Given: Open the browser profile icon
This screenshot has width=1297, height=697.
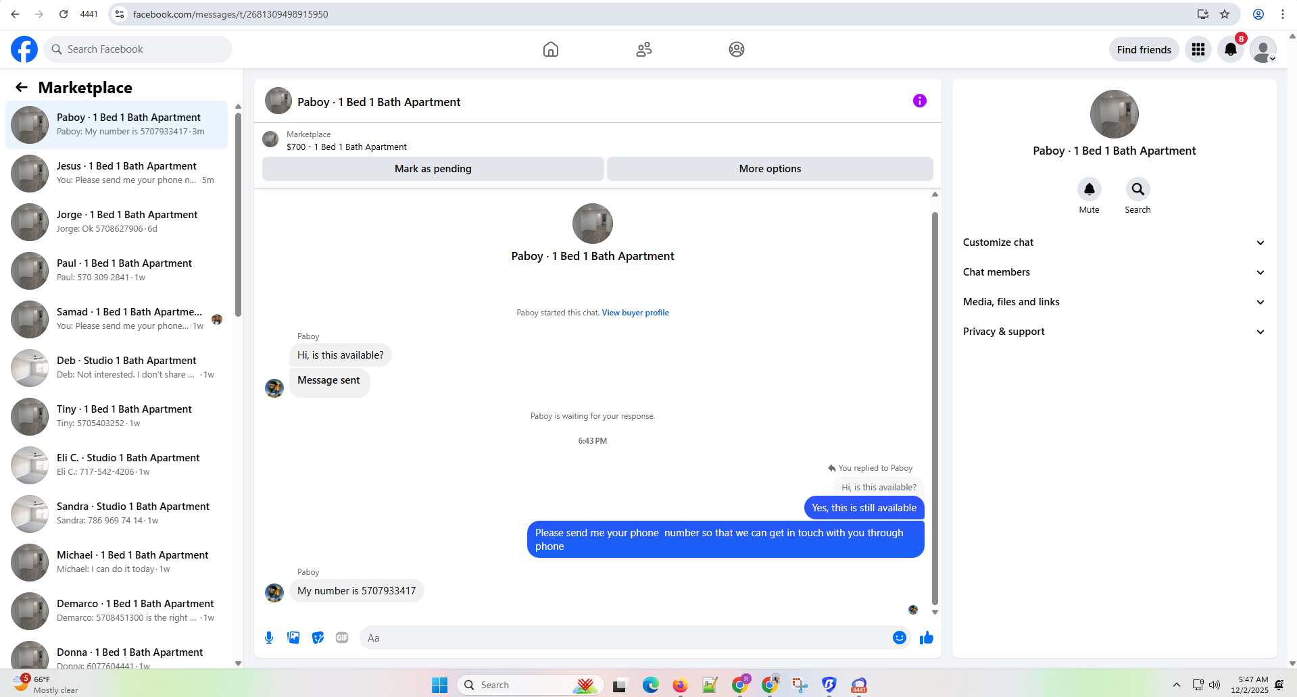Looking at the screenshot, I should [x=1258, y=14].
